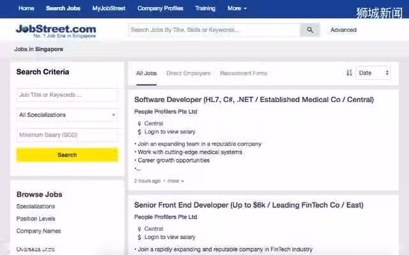Viewport: 409px width, 255px height.
Task: Open the More menu dropdown
Action: point(237,8)
